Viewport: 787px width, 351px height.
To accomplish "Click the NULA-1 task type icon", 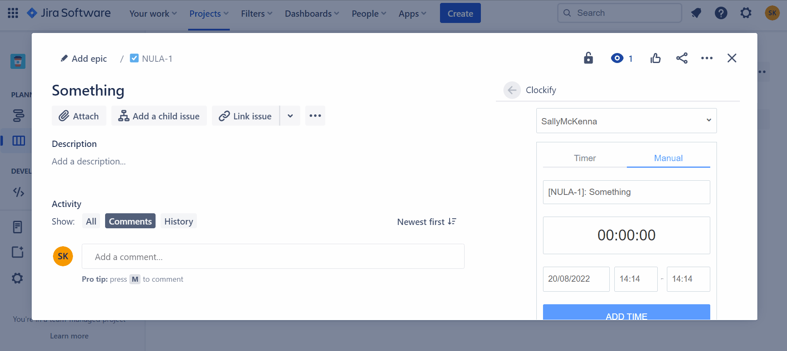I will click(134, 58).
